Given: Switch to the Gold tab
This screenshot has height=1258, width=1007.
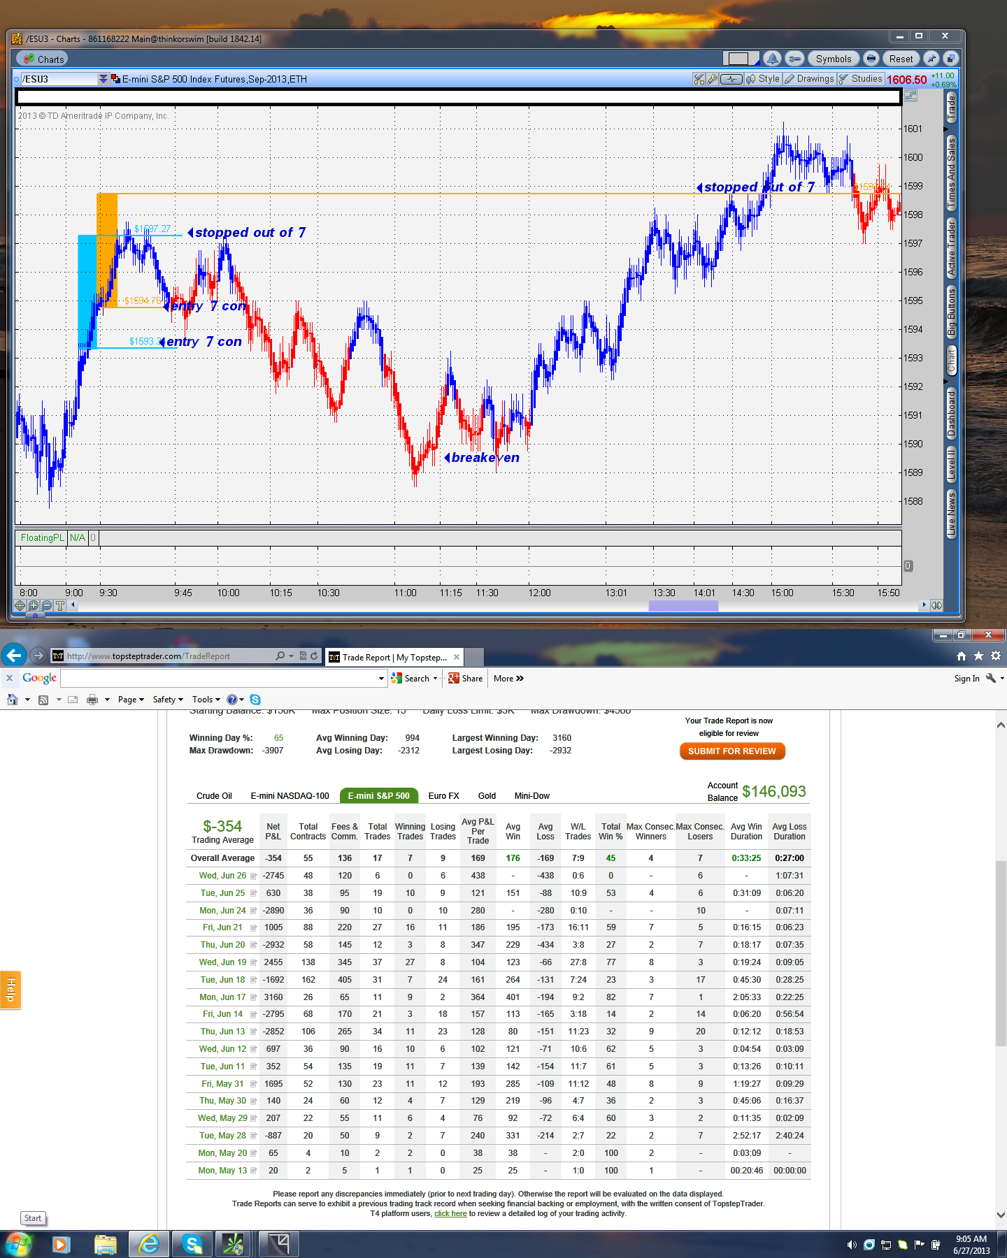Looking at the screenshot, I should point(487,796).
